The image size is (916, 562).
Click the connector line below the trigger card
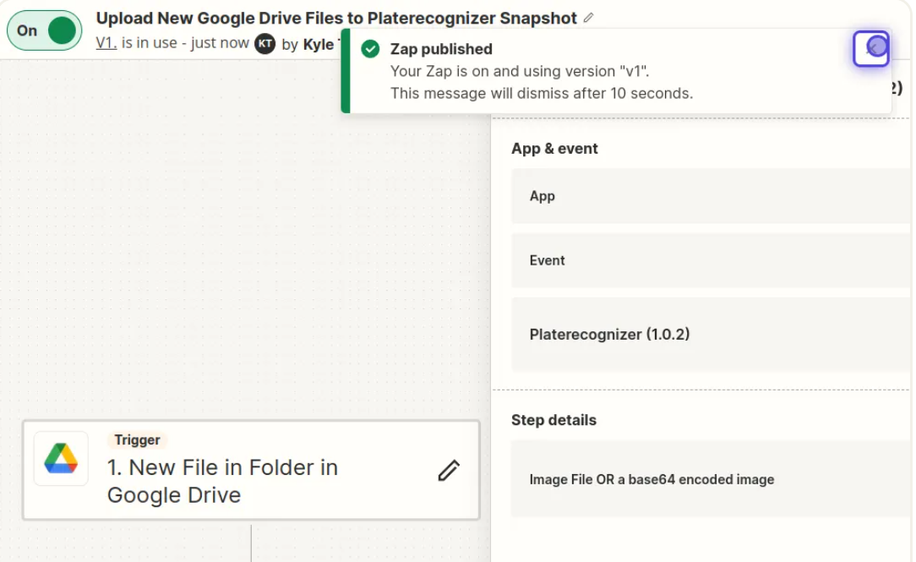click(x=251, y=543)
